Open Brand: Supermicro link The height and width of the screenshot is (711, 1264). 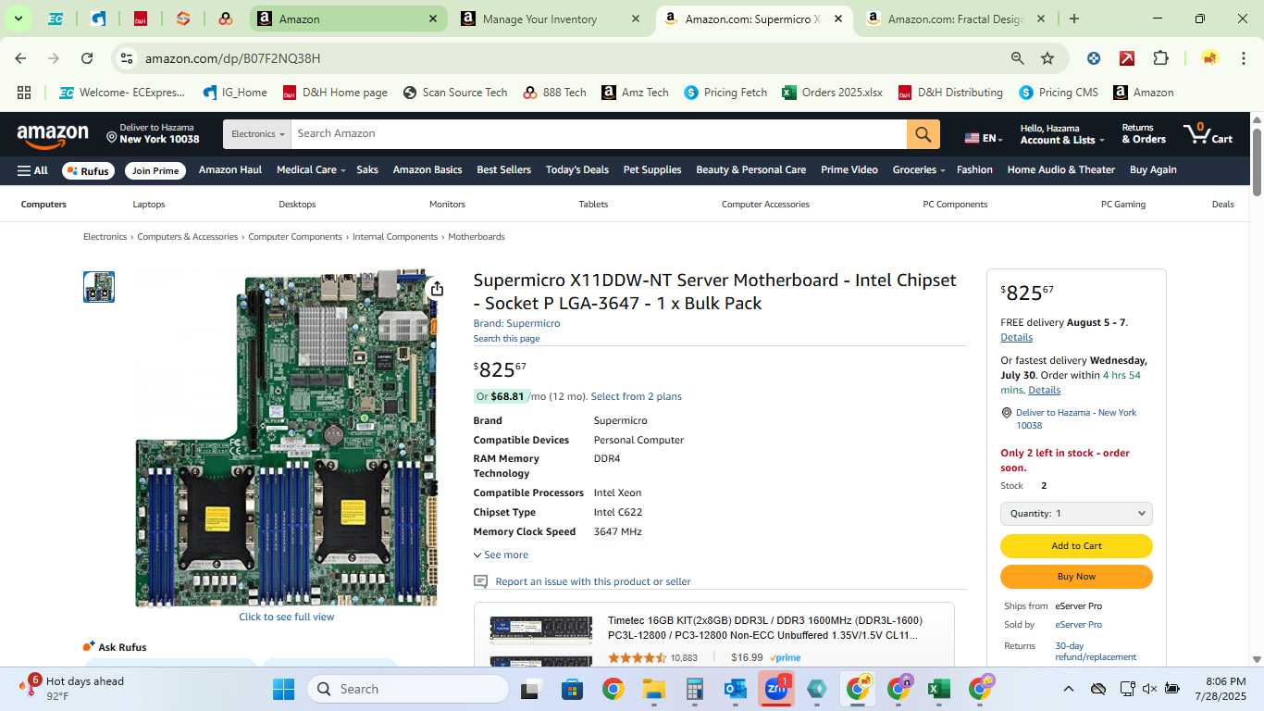(x=516, y=323)
